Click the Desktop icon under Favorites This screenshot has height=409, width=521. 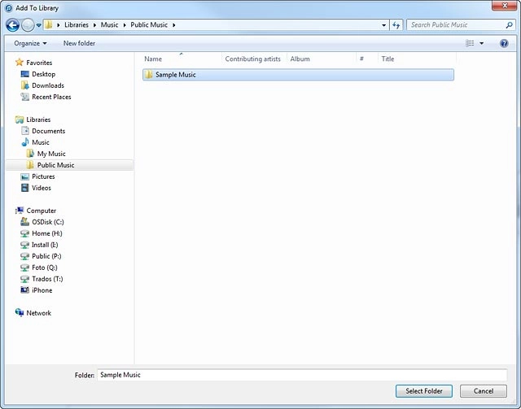(25, 74)
